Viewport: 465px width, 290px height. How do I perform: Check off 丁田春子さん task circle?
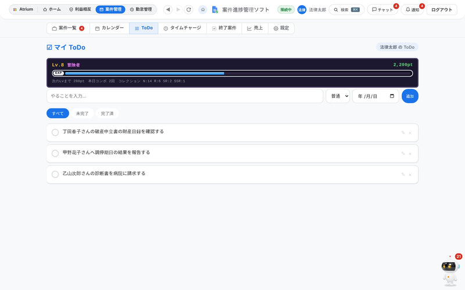[x=55, y=132]
